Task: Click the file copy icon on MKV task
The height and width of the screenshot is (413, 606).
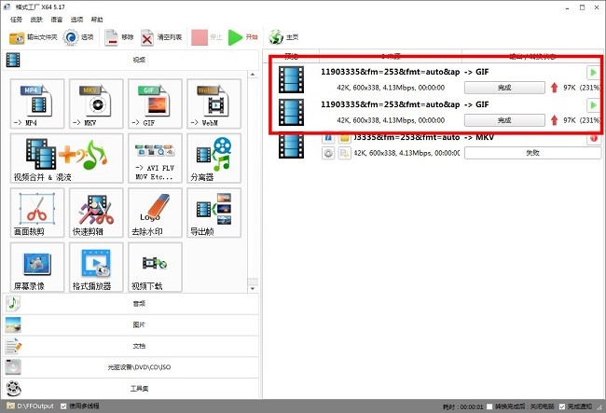Action: [x=345, y=154]
